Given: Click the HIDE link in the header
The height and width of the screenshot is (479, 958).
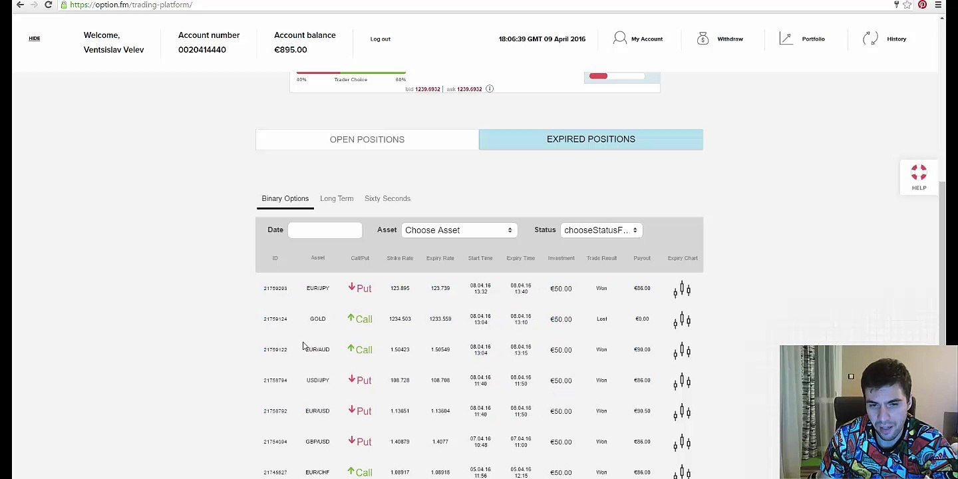Looking at the screenshot, I should tap(35, 39).
